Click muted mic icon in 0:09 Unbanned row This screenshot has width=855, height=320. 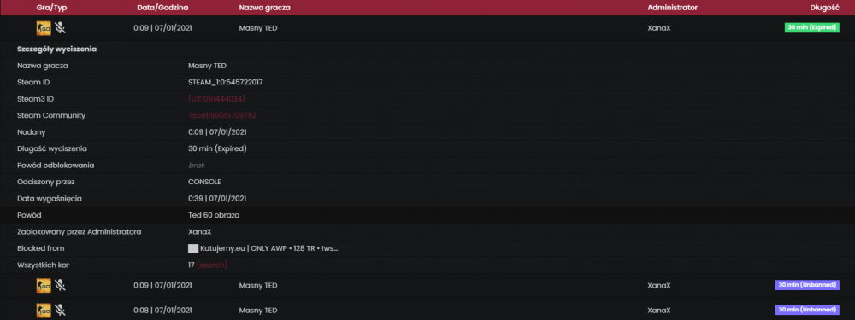[x=60, y=285]
